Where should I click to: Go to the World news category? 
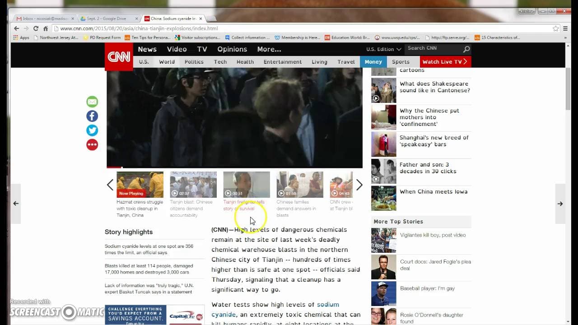167,62
